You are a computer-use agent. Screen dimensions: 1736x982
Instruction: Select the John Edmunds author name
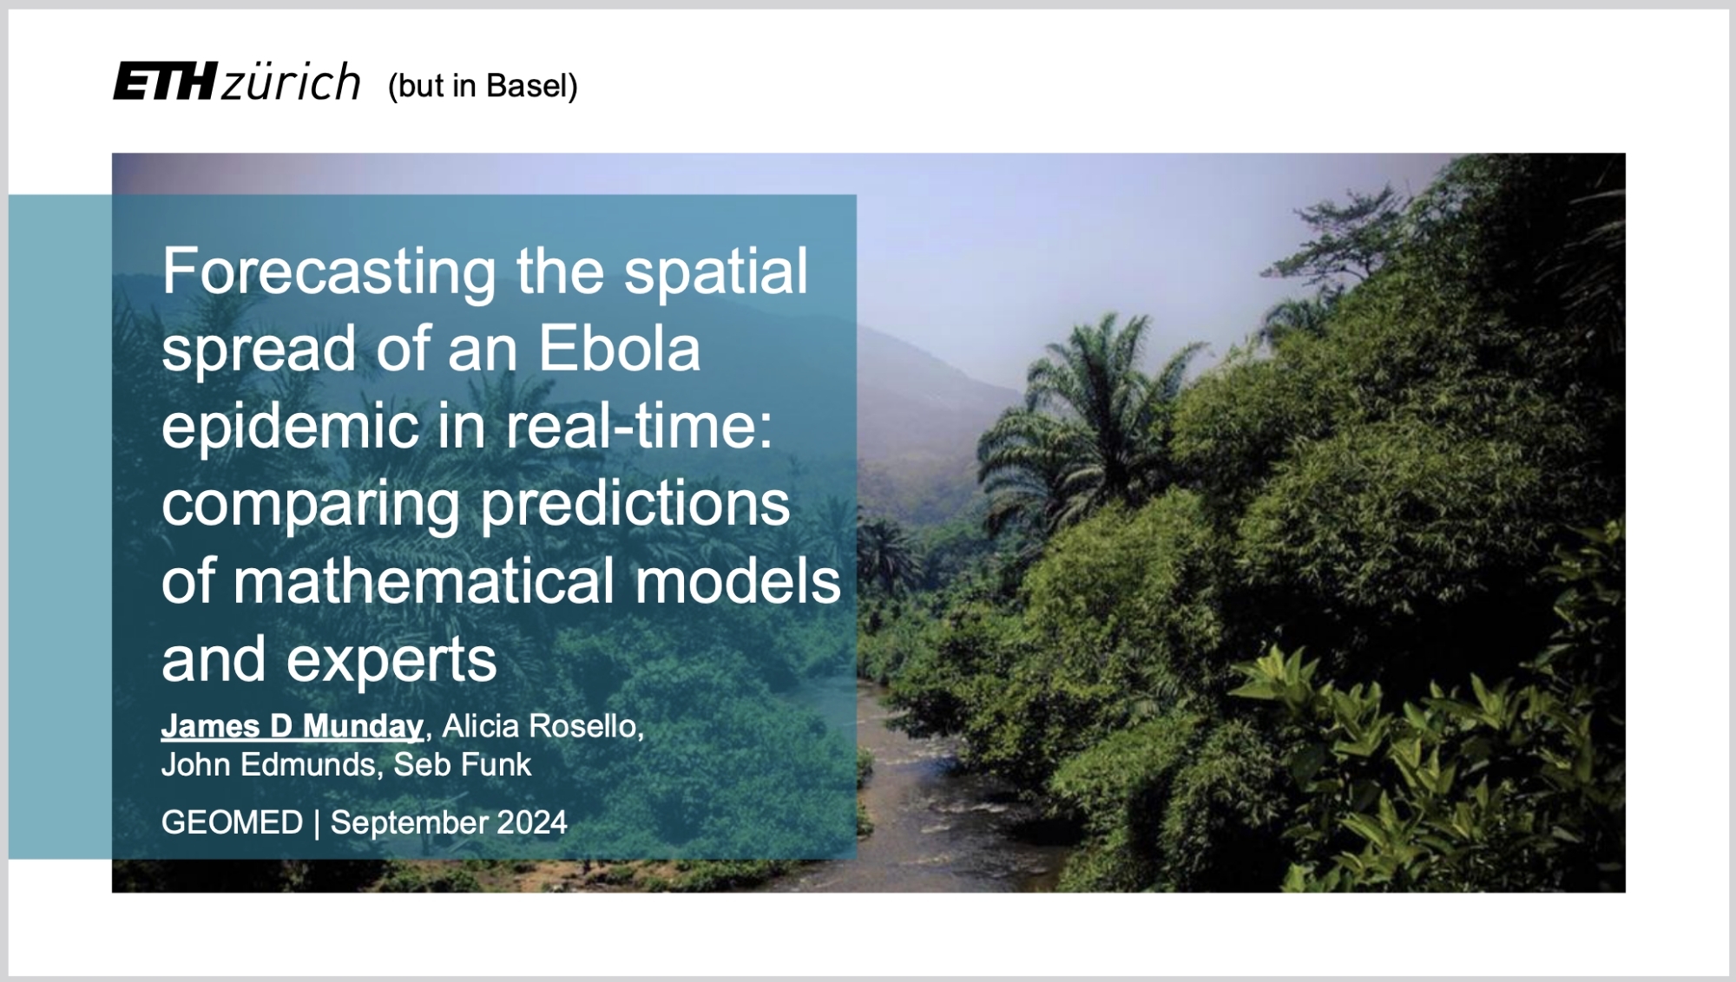coord(269,765)
